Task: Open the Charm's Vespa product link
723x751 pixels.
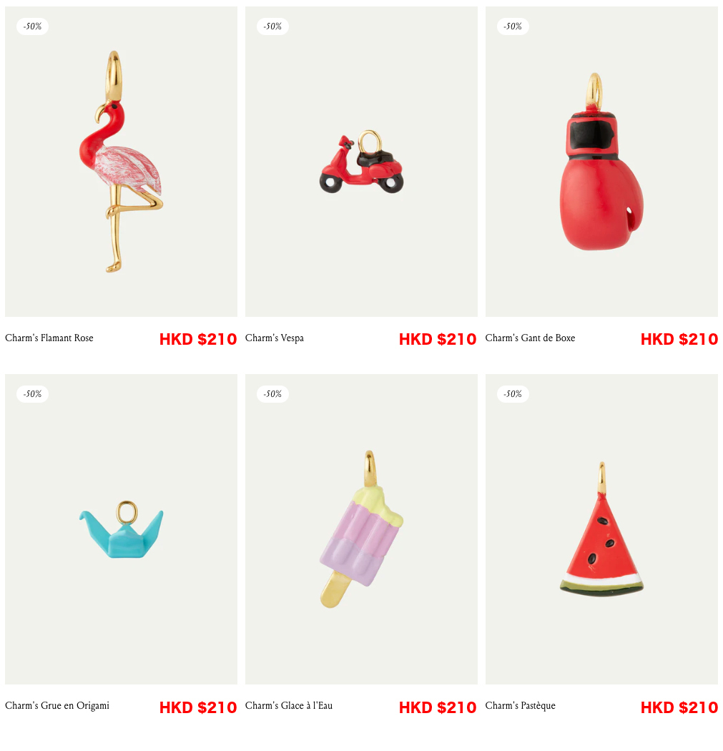Action: pos(275,338)
